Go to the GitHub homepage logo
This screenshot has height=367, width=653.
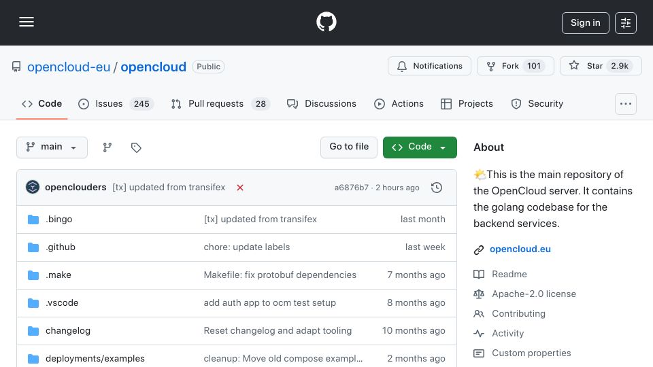tap(326, 22)
